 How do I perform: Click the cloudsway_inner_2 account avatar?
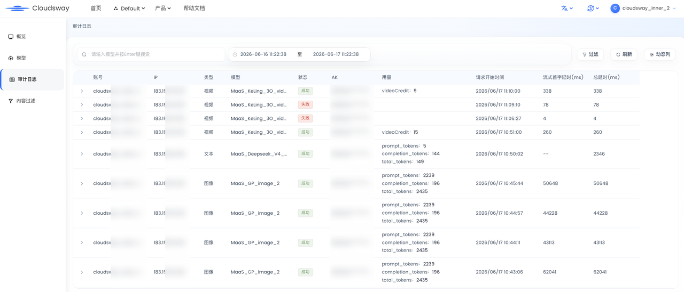point(615,9)
